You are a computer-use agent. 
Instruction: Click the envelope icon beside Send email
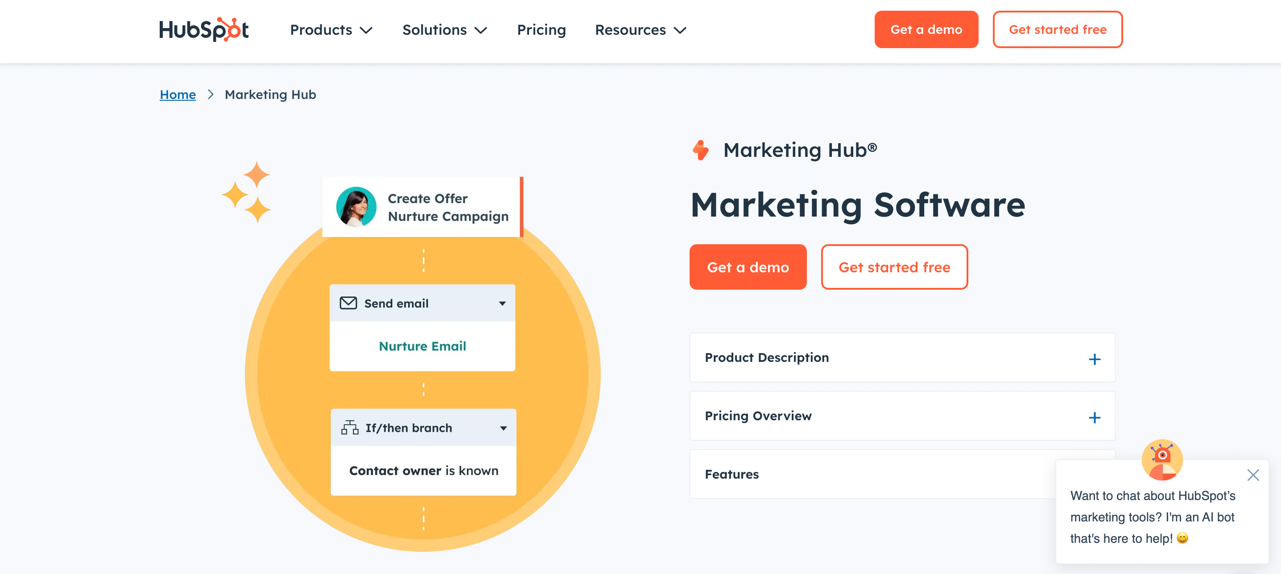pyautogui.click(x=348, y=303)
